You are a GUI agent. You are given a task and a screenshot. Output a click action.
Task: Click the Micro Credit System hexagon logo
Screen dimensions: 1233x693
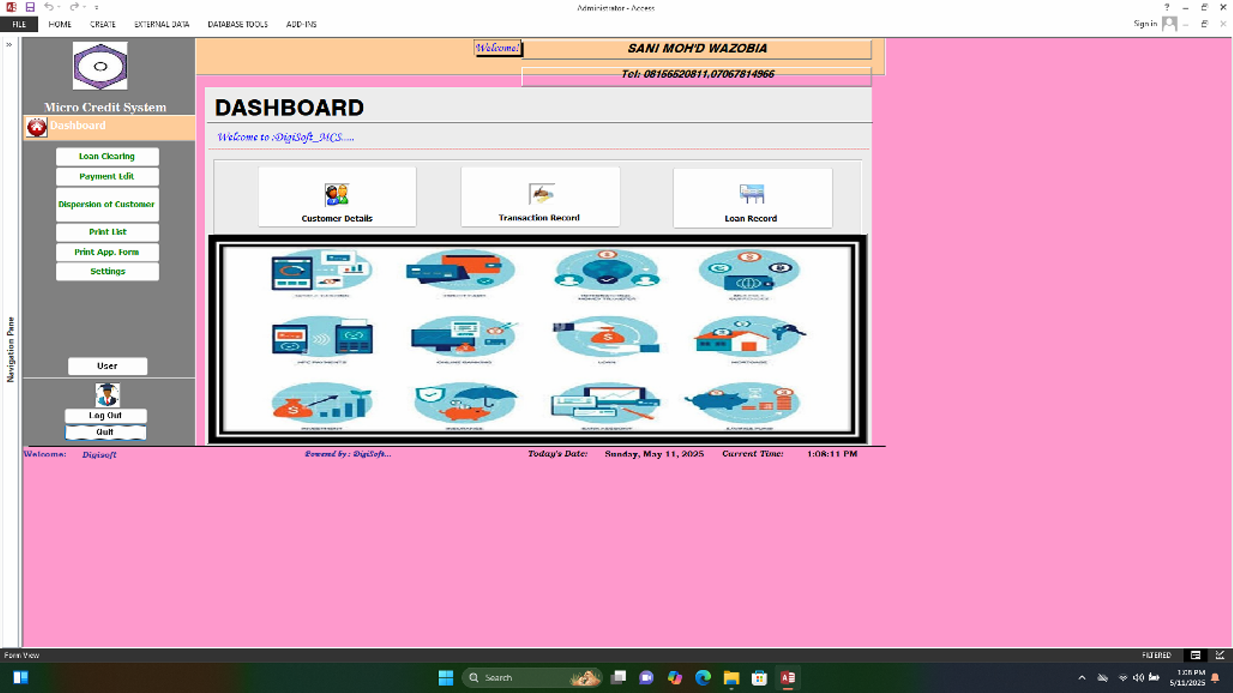click(100, 66)
